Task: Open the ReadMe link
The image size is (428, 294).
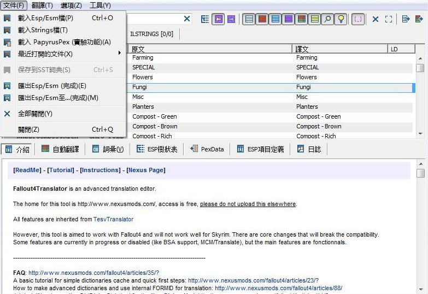Action: pos(27,170)
